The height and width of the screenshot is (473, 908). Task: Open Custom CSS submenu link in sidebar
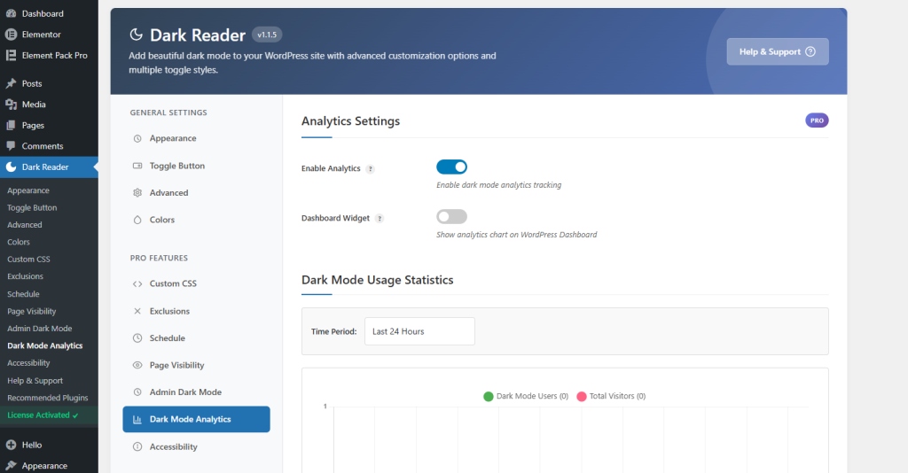[x=28, y=259]
